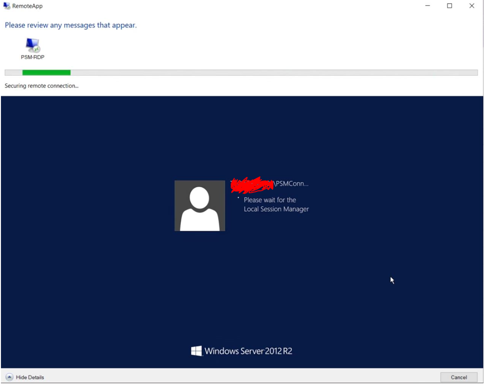
Task: Click the PSM-RDP label under its icon
Action: point(32,57)
